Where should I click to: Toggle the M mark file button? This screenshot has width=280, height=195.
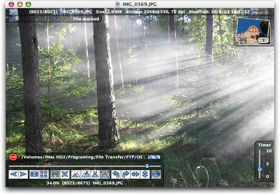pyautogui.click(x=55, y=174)
